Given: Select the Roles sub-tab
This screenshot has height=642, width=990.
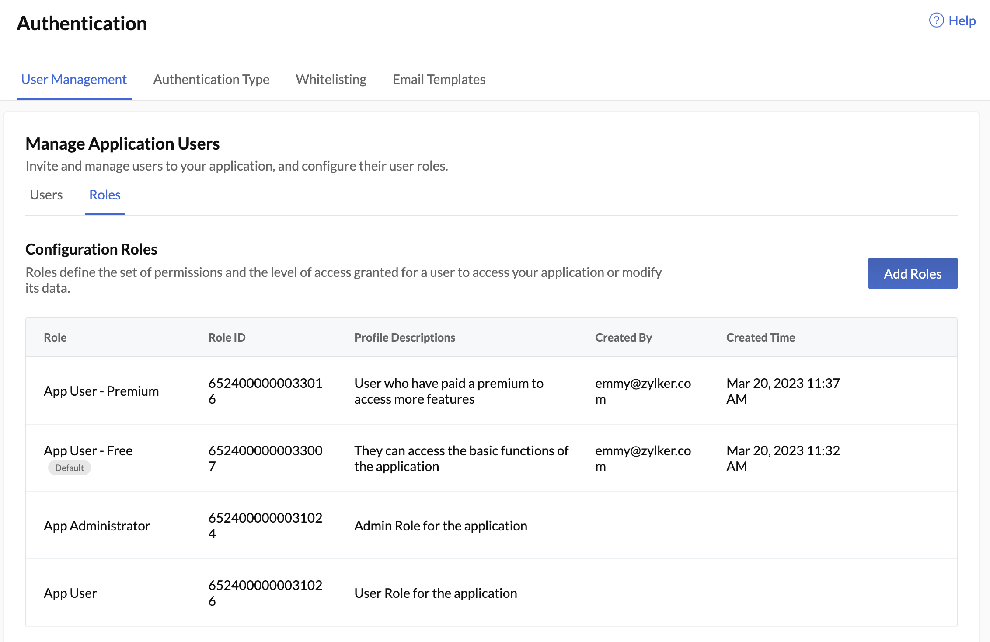Looking at the screenshot, I should [x=105, y=195].
